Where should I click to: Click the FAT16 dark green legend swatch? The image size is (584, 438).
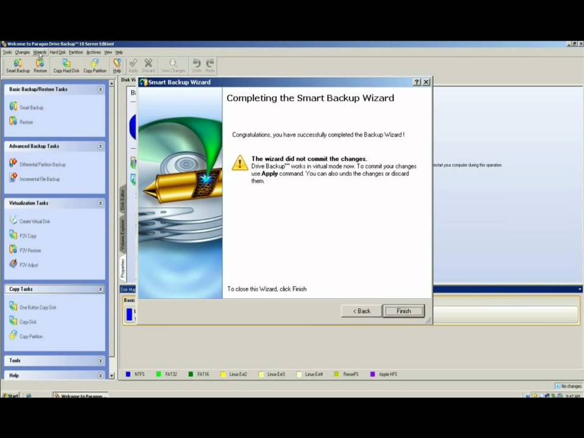[x=190, y=374]
